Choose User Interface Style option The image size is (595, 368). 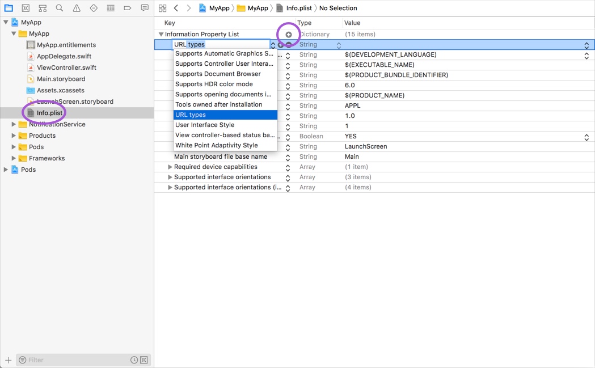point(225,125)
